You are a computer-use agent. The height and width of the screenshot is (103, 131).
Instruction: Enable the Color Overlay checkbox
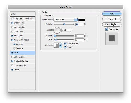coord(12,57)
